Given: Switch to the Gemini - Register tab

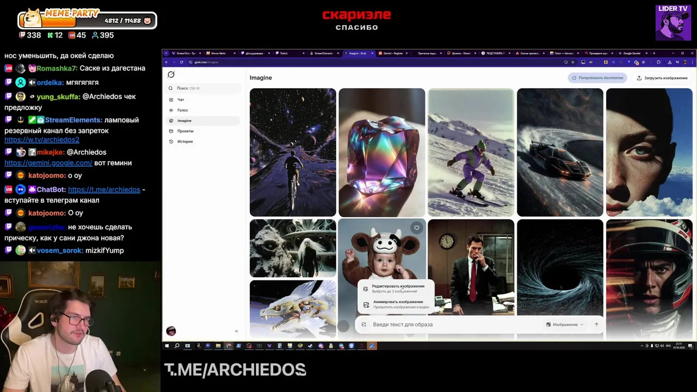Looking at the screenshot, I should (393, 53).
